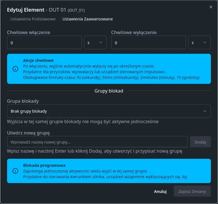The height and width of the screenshot is (204, 218).
Task: Focus the Chwilowe włączenie value field
Action: tap(44, 43)
